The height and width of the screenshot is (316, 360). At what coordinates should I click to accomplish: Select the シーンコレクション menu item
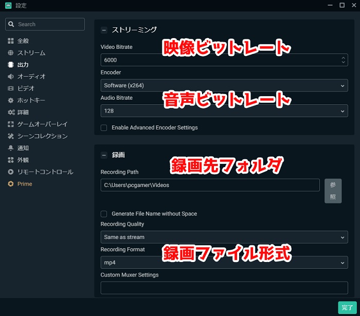point(42,136)
